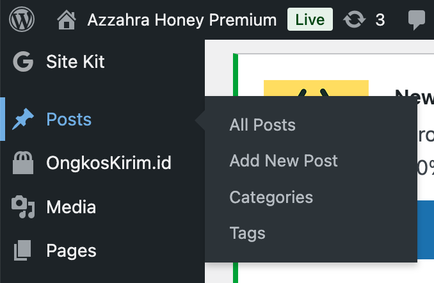Image resolution: width=434 pixels, height=283 pixels.
Task: Select Tags in the Posts submenu
Action: (247, 233)
